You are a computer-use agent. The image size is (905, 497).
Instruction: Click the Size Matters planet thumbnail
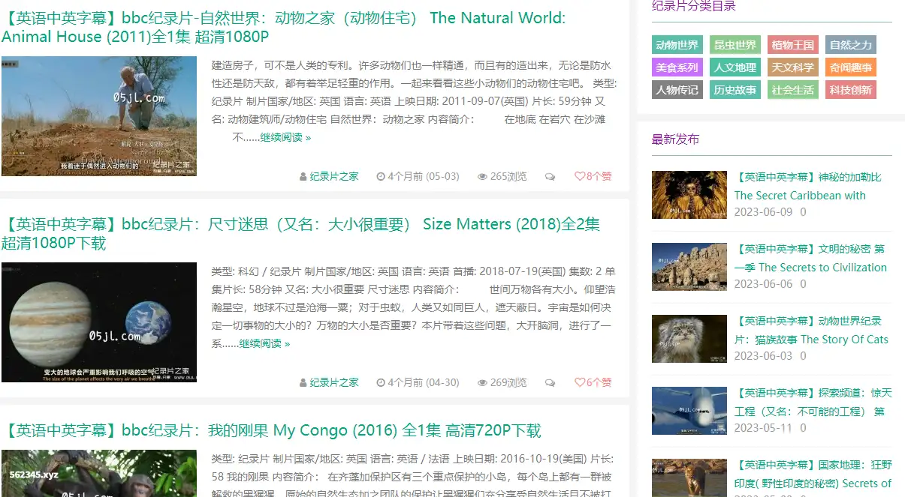pyautogui.click(x=99, y=322)
